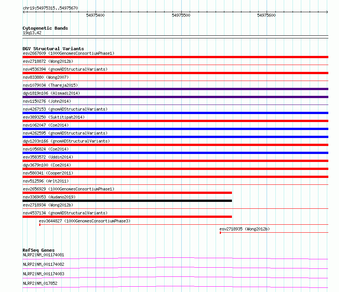
Task: Select dgv3679n100 (Coe2014) label
Action: (47, 165)
